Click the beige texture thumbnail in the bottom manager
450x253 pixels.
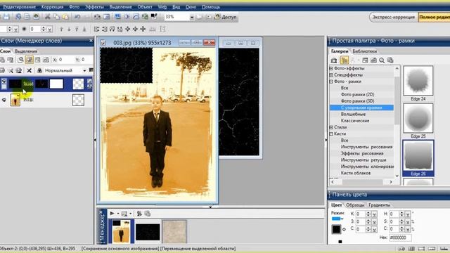click(x=174, y=232)
